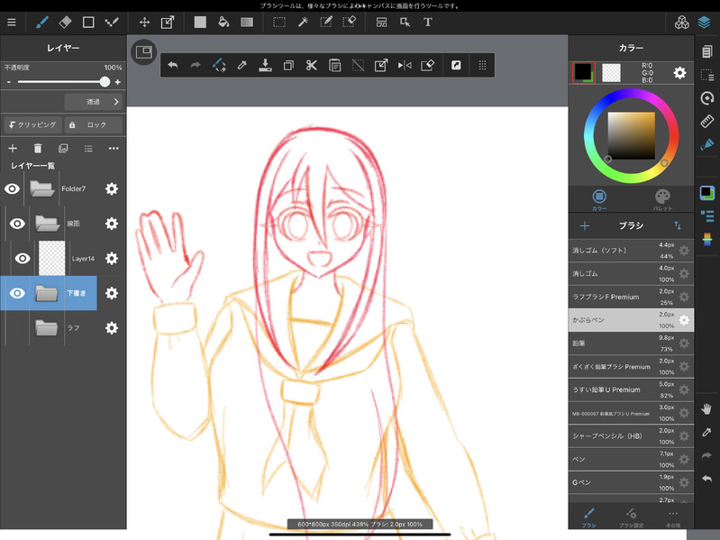
Task: Toggle the Layers panel icon at top right
Action: (x=705, y=22)
